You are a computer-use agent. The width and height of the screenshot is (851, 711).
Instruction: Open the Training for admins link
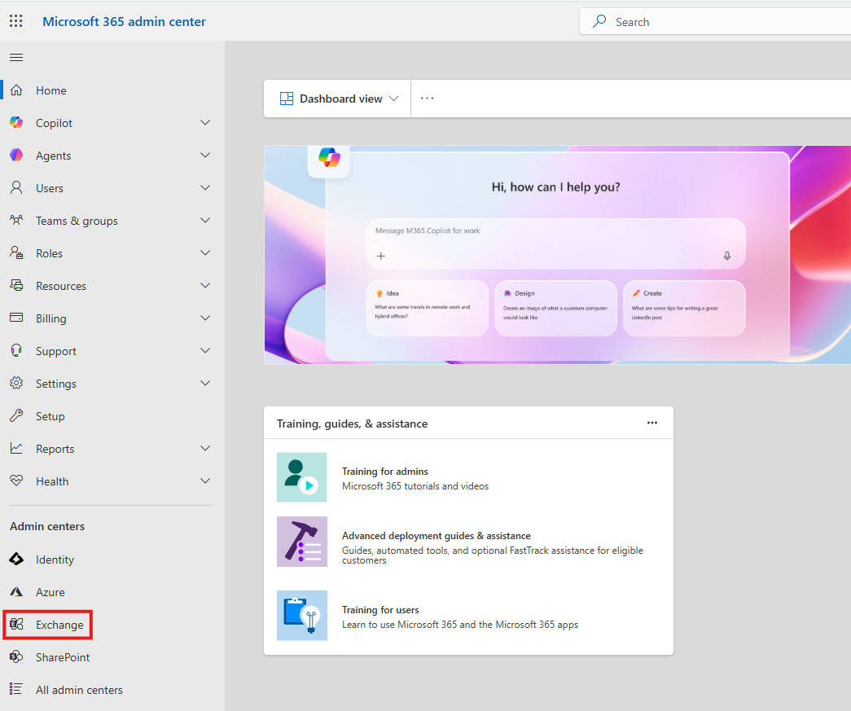[x=384, y=472]
